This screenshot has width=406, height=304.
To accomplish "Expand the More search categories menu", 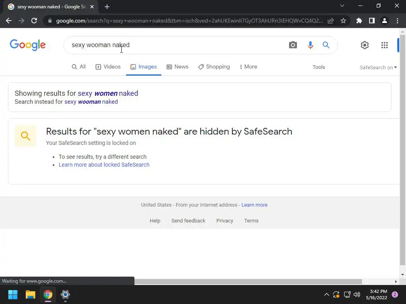I will click(x=248, y=66).
